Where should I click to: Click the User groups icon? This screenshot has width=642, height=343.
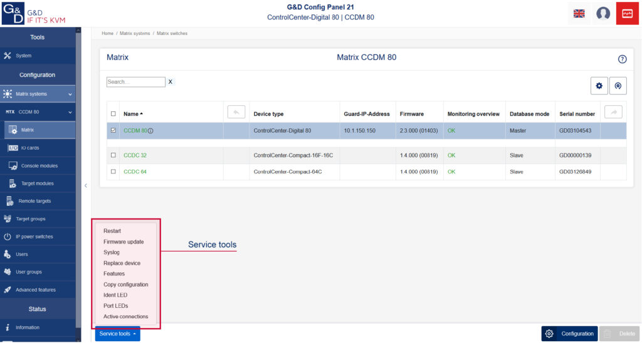8,272
